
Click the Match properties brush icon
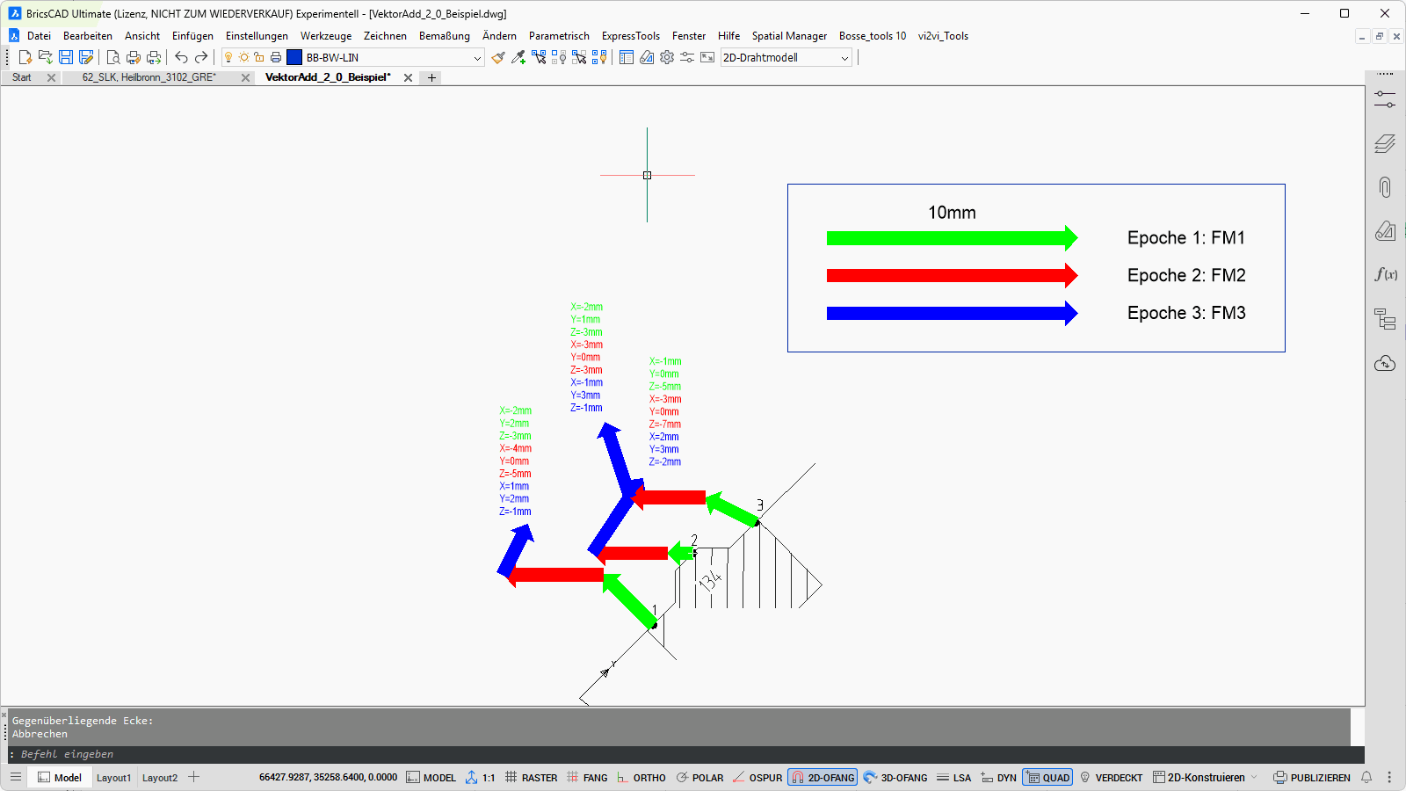498,57
